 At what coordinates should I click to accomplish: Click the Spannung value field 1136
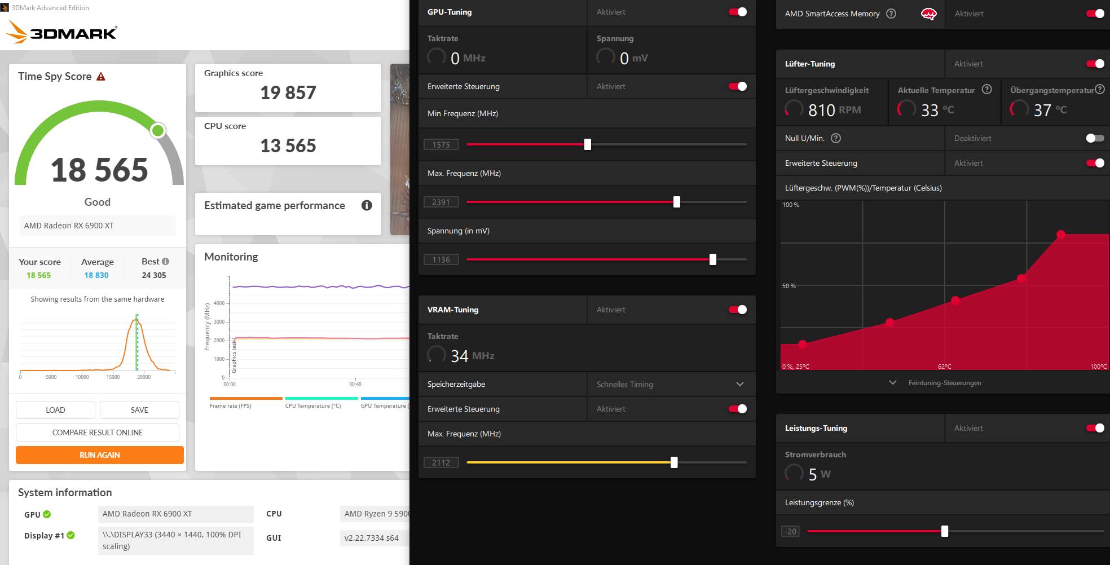442,260
